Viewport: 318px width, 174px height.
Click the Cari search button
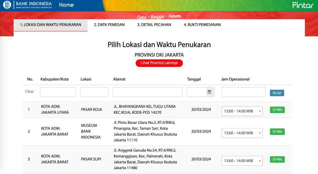277,93
